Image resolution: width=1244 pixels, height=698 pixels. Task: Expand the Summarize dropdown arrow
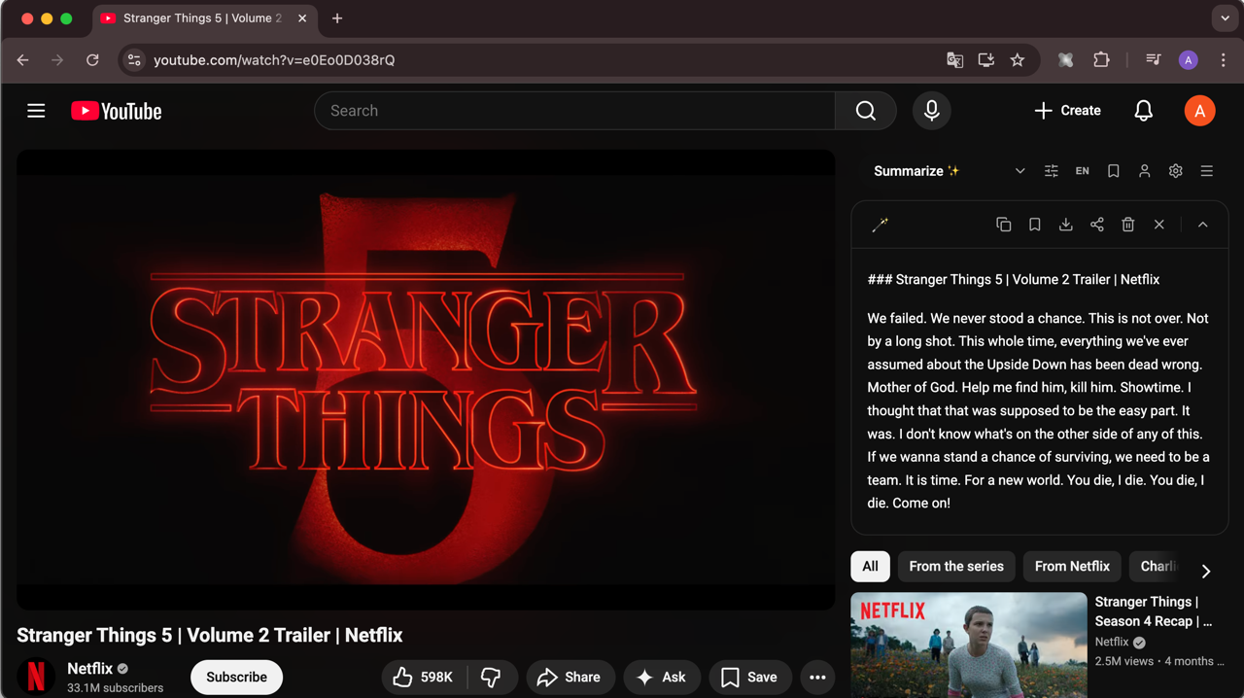(x=1019, y=171)
